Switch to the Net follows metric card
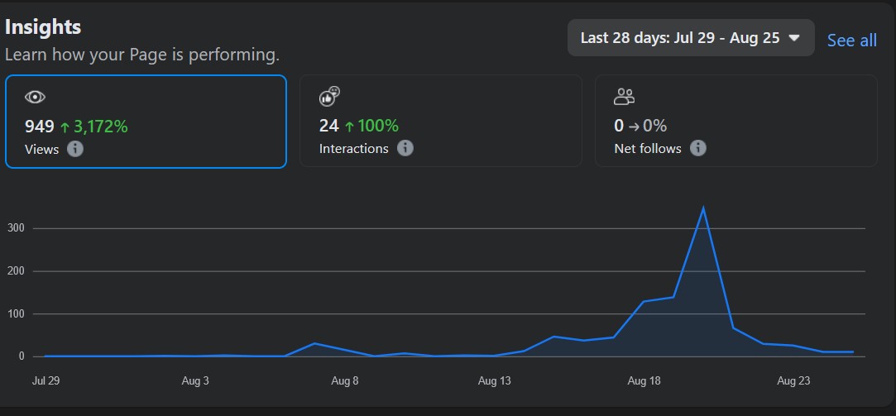Image resolution: width=896 pixels, height=416 pixels. pos(736,121)
